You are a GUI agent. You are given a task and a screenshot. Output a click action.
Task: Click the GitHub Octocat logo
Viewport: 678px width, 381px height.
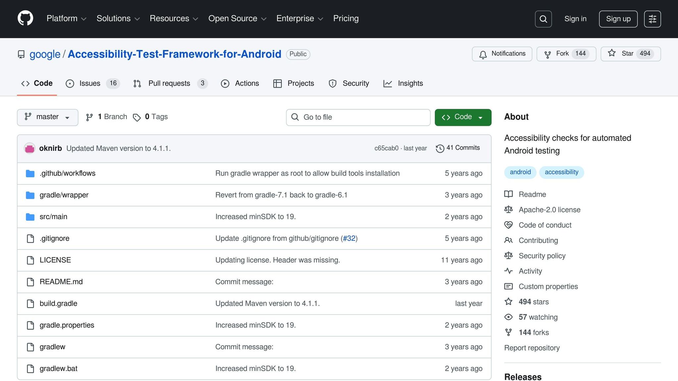coord(25,18)
